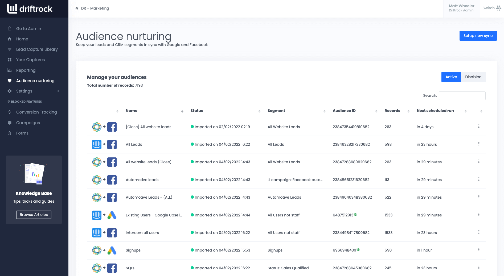Open three-dot menu for All Leads row
The height and width of the screenshot is (276, 504).
(x=479, y=144)
